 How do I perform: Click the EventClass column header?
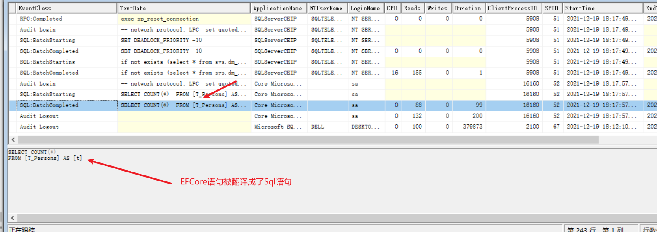pos(67,8)
